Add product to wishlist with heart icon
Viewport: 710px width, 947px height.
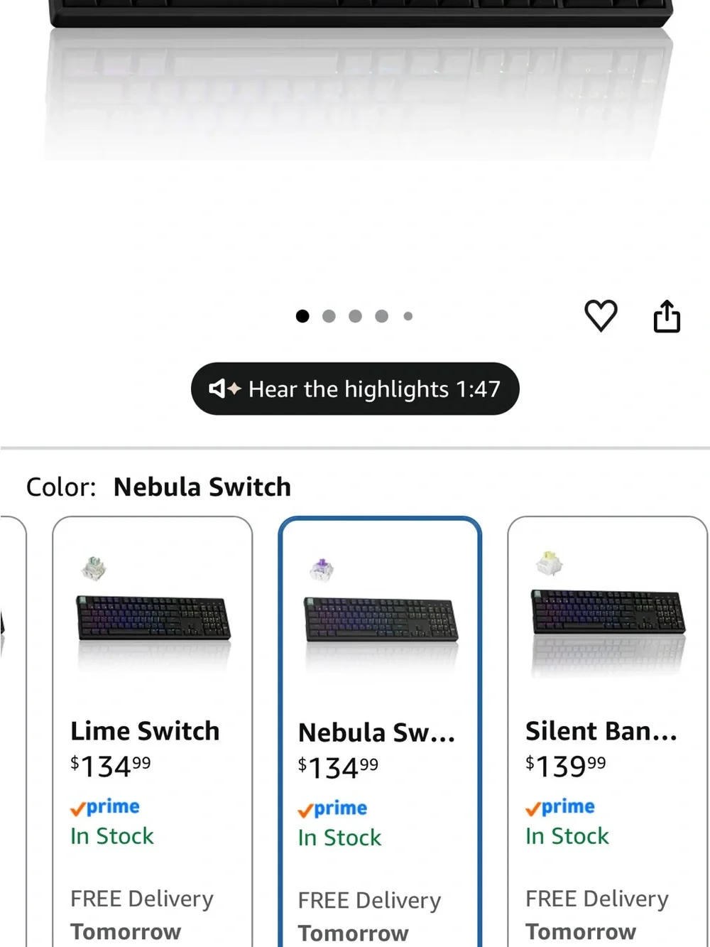[601, 316]
